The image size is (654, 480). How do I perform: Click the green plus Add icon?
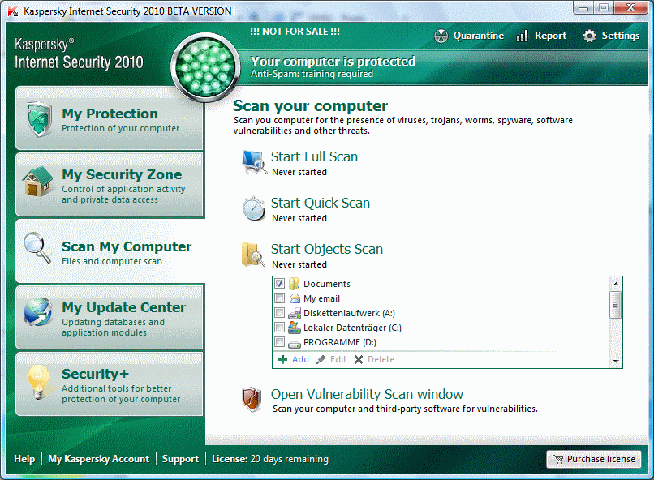tap(283, 359)
